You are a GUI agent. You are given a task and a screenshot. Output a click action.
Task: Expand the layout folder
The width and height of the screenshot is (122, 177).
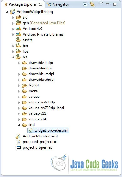coord(19,86)
